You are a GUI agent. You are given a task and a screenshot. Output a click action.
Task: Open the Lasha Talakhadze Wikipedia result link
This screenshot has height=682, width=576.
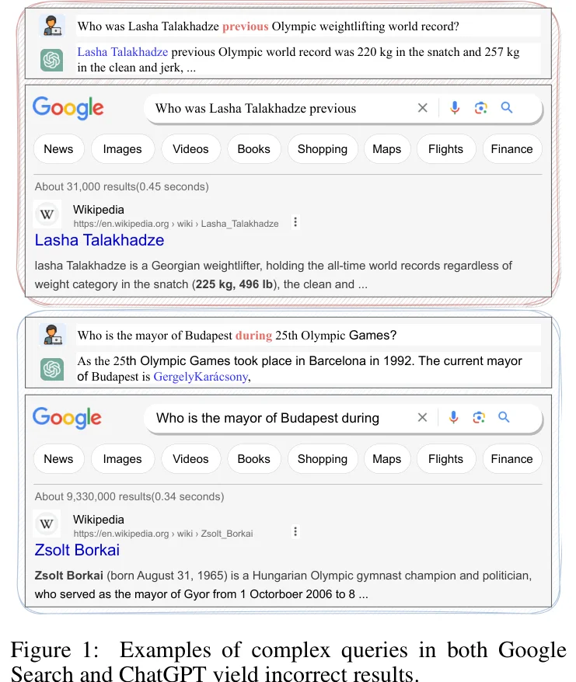point(99,240)
